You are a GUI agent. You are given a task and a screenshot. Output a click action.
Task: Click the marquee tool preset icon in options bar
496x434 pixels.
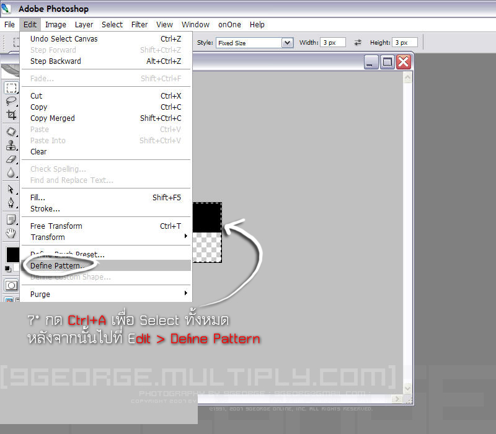click(x=16, y=42)
